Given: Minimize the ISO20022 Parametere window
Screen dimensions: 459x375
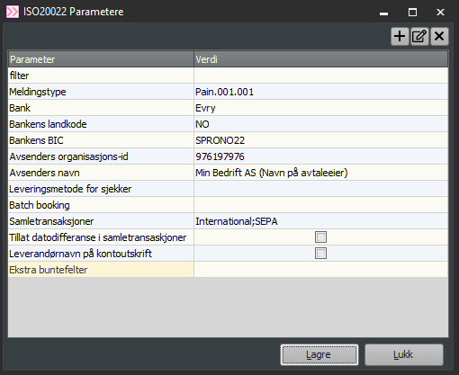Looking at the screenshot, I should [383, 13].
